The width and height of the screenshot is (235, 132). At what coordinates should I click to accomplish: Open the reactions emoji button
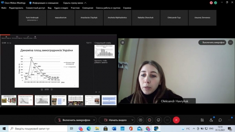pyautogui.click(x=158, y=120)
